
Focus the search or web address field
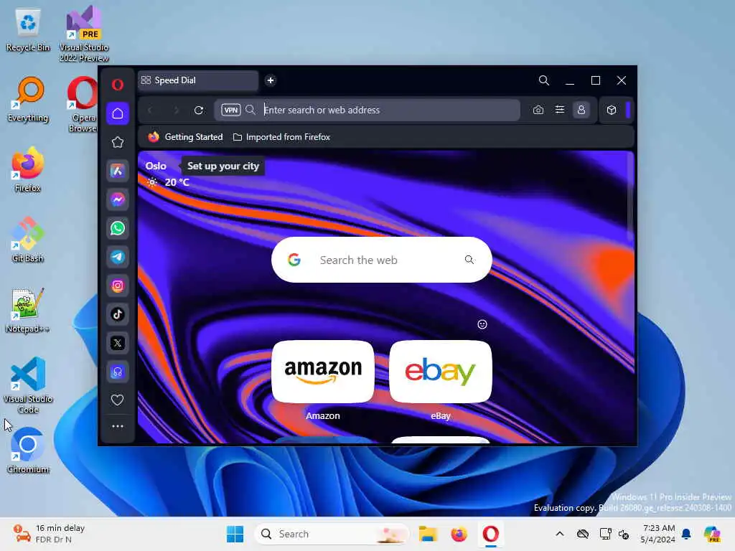(367, 110)
